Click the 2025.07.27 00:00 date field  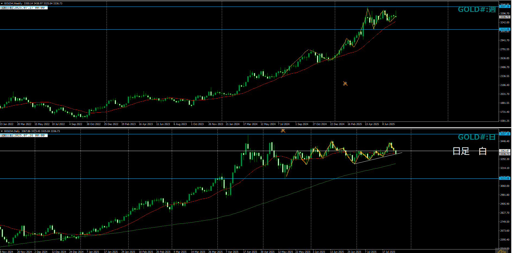30,8
